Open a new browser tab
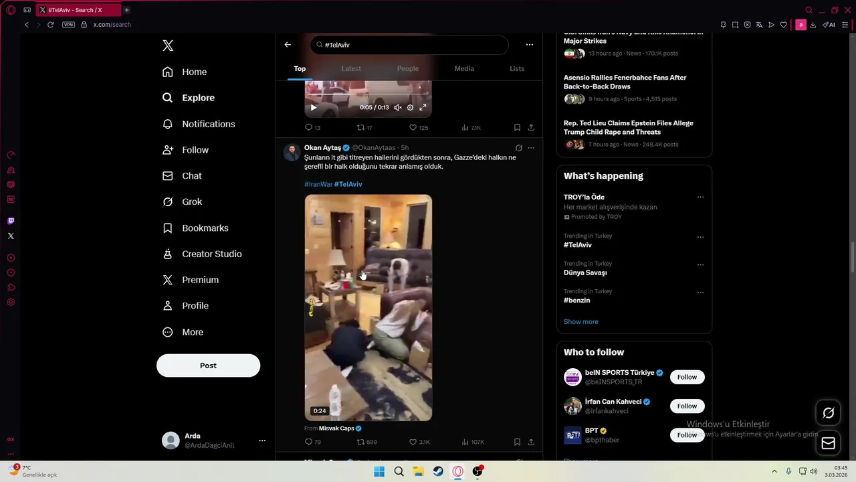This screenshot has height=482, width=856. (126, 10)
